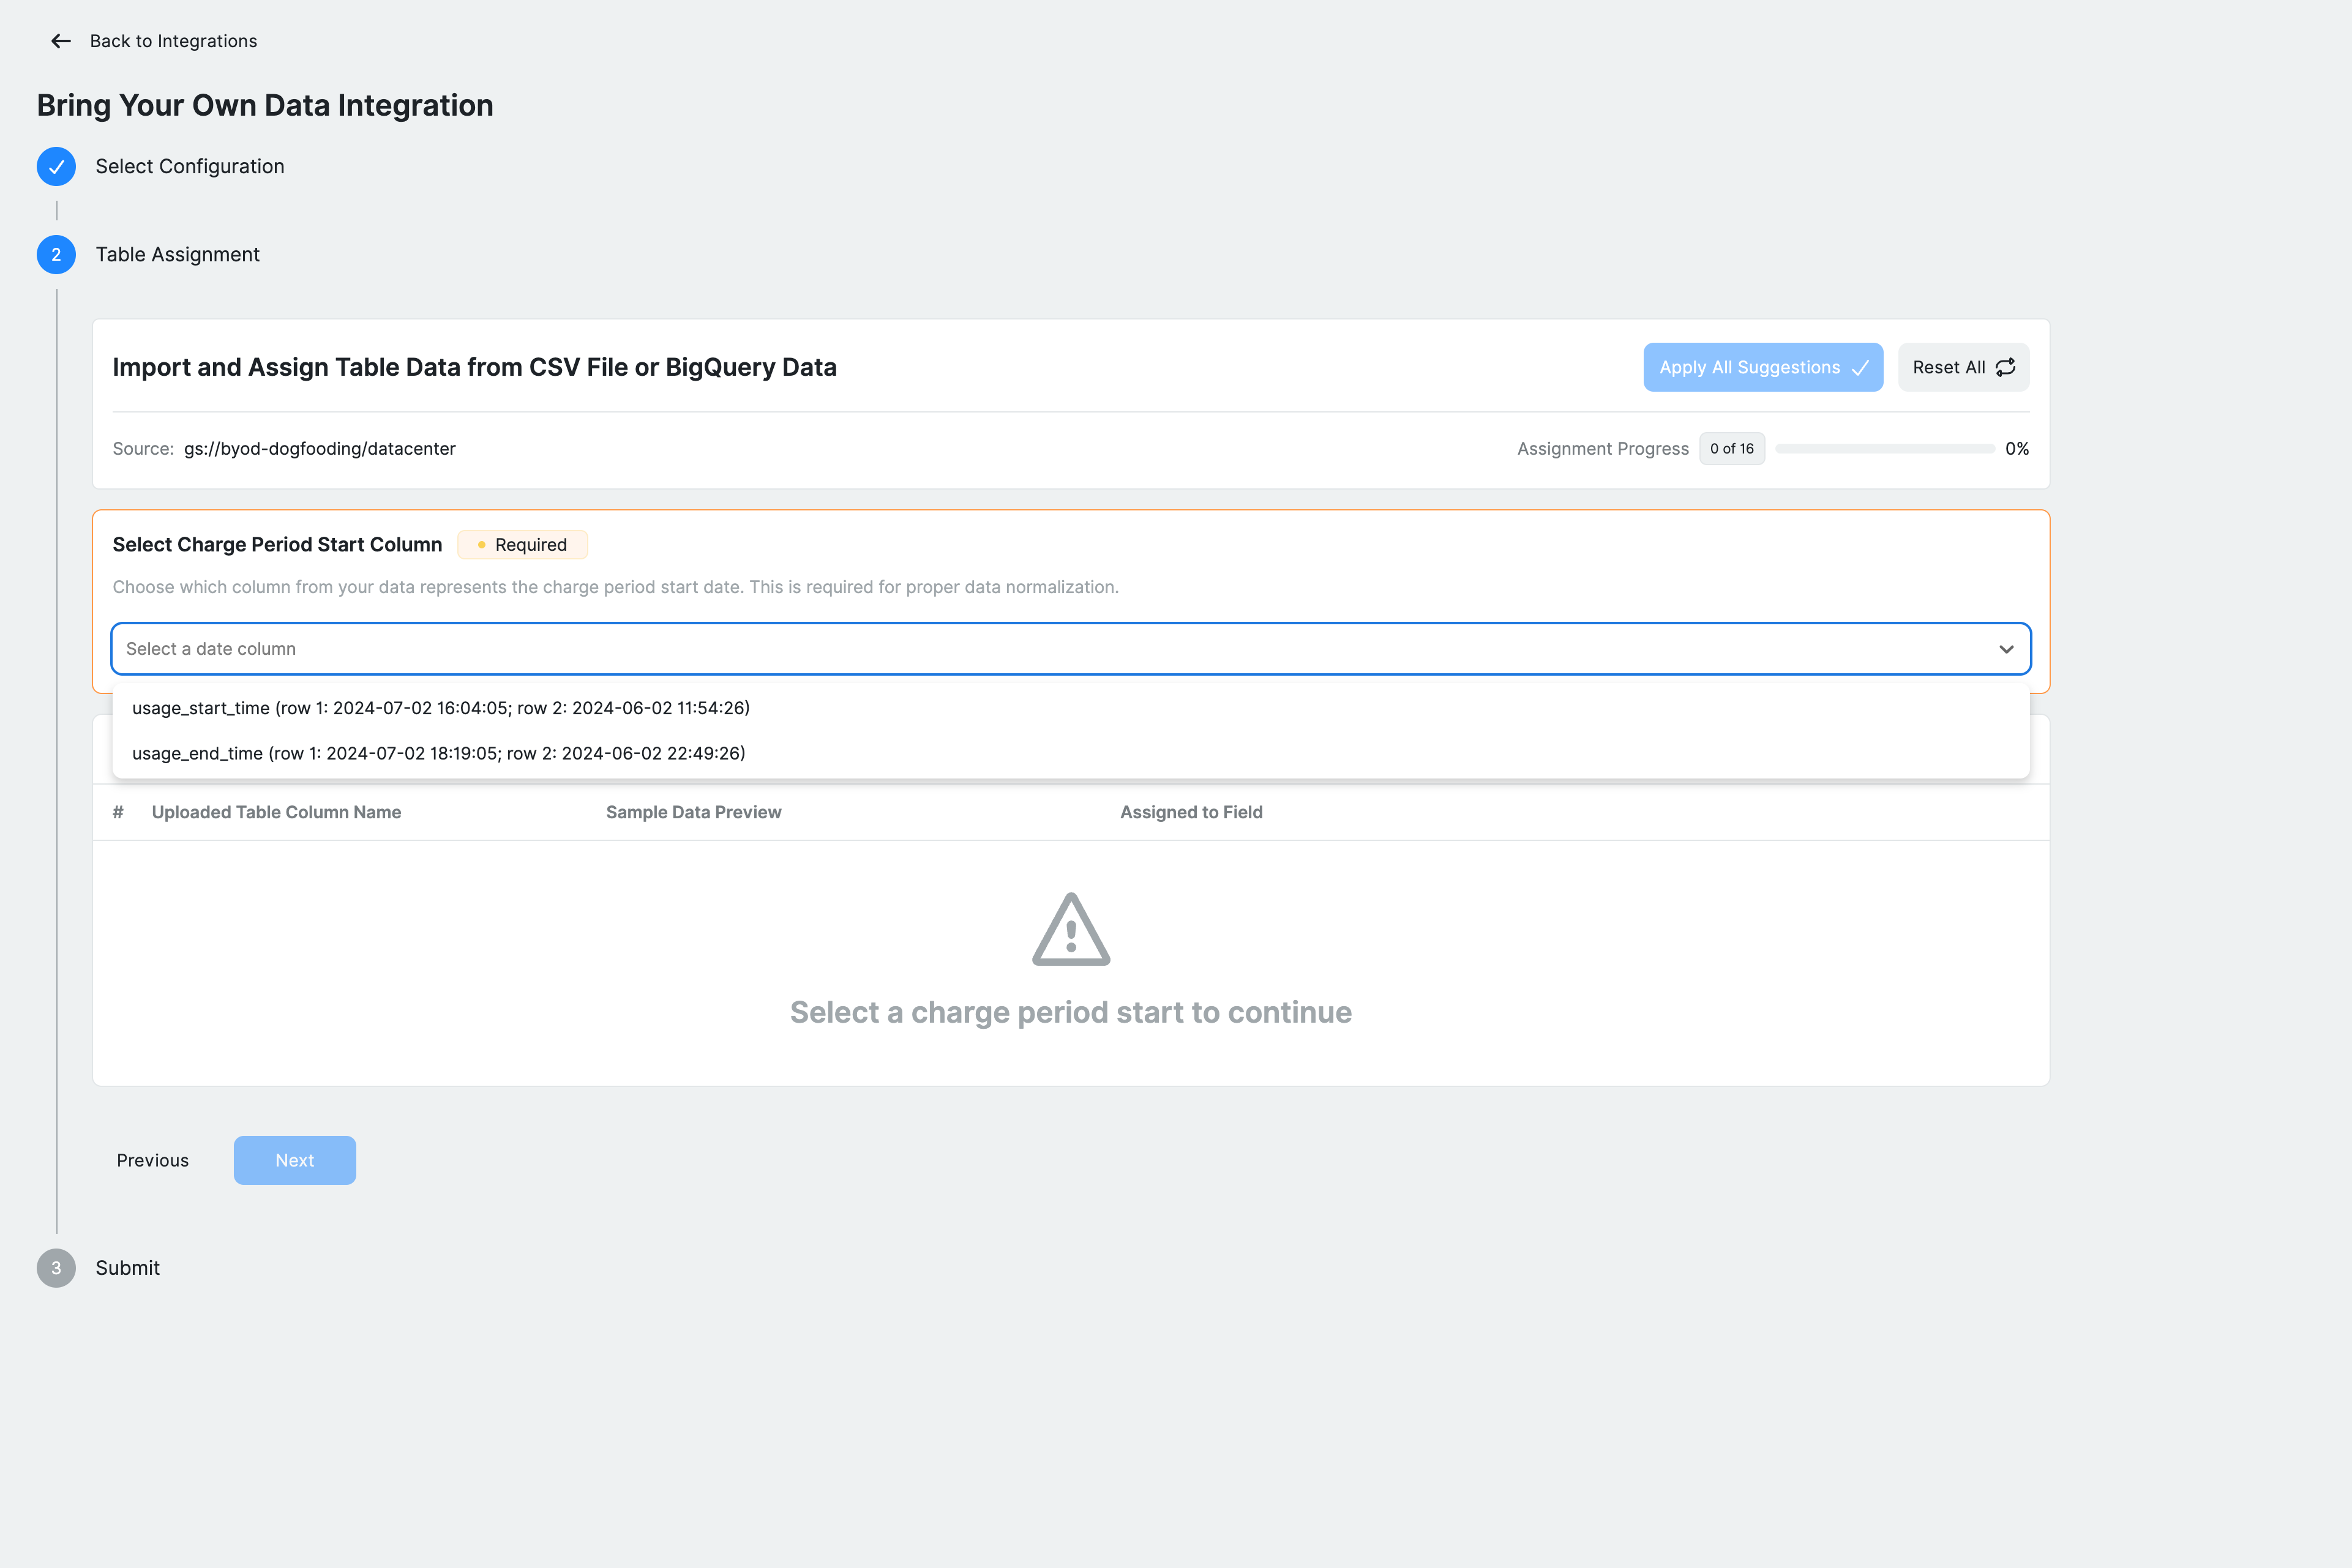
Task: Choose usage_start_time option from list
Action: click(x=441, y=708)
